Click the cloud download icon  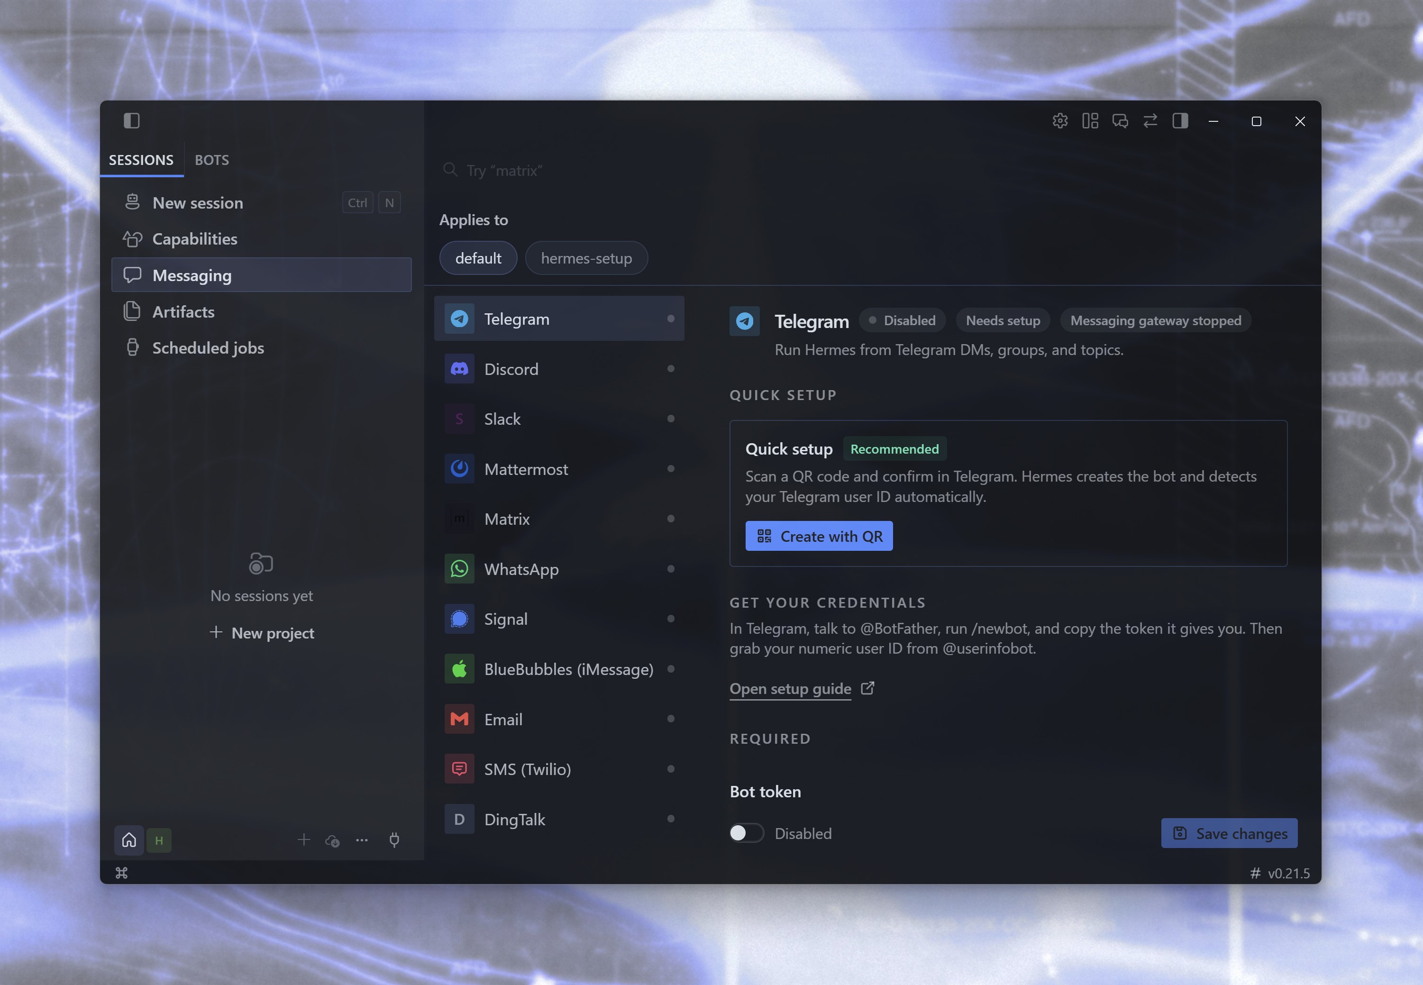[333, 840]
